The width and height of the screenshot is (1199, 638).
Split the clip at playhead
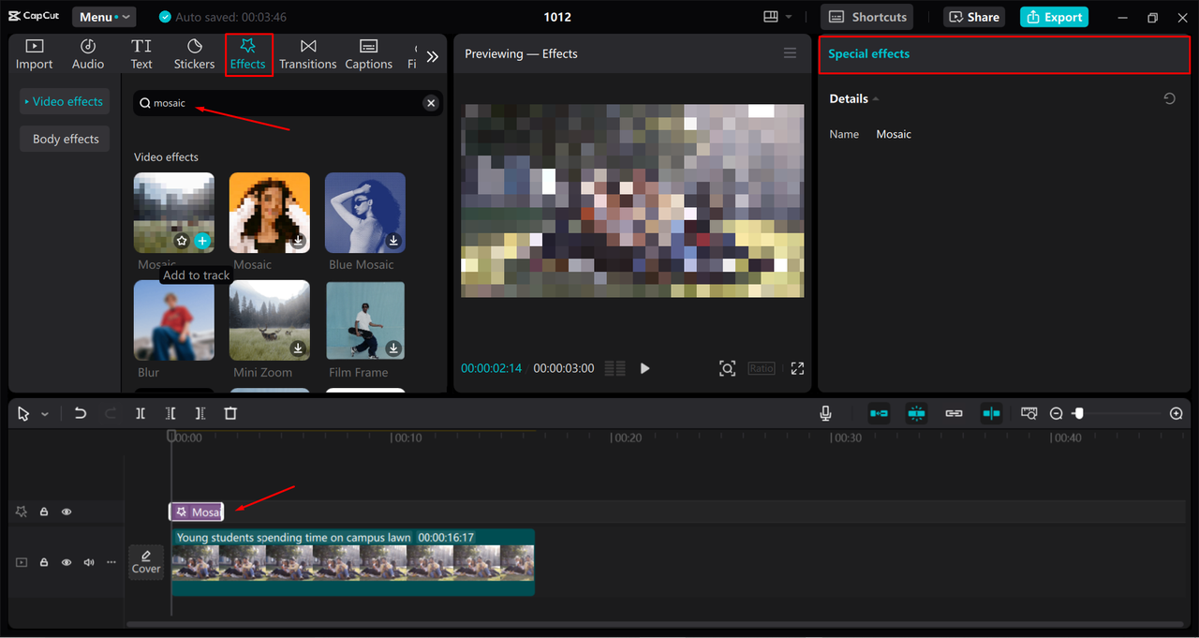141,413
